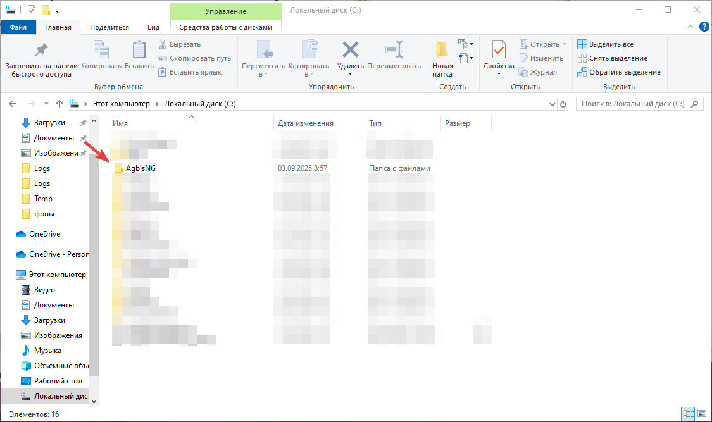712x422 pixels.
Task: Click Скопировать путь button
Action: (194, 59)
